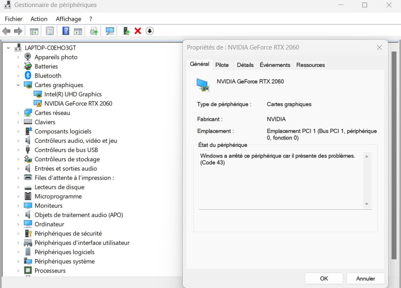401x288 pixels.
Task: Click the Device Manager vertical scrollbar thumb
Action: (x=394, y=156)
